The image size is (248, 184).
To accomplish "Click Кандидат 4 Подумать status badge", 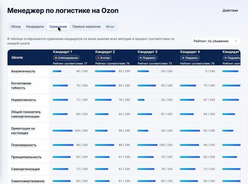I will click(x=190, y=58).
